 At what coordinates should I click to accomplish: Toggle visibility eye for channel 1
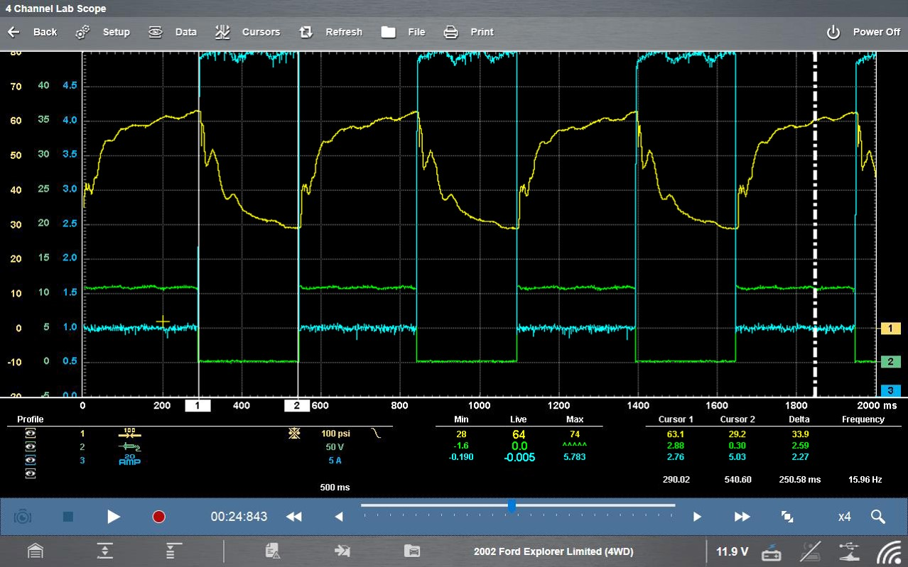click(31, 434)
